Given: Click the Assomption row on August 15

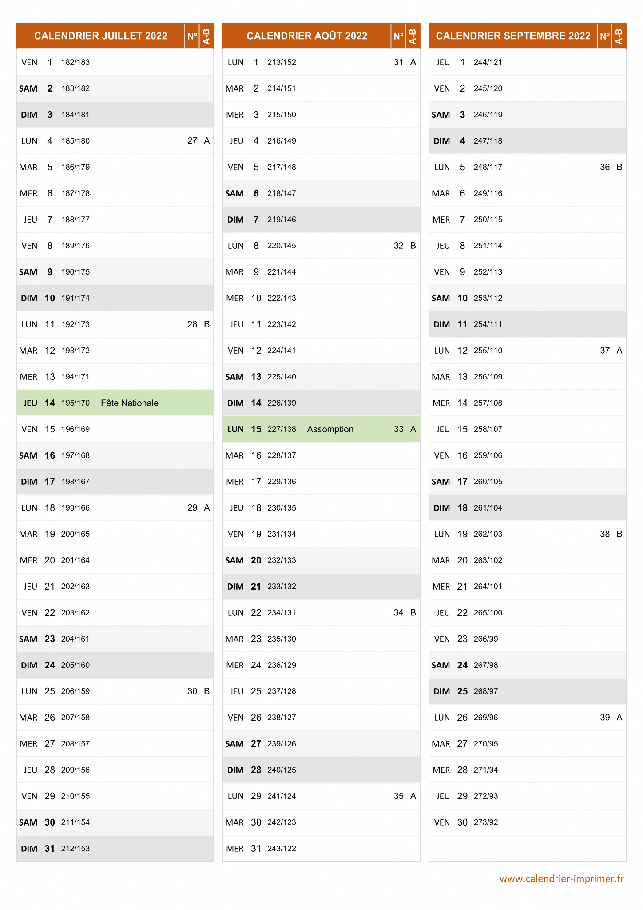Looking at the screenshot, I should click(x=321, y=429).
